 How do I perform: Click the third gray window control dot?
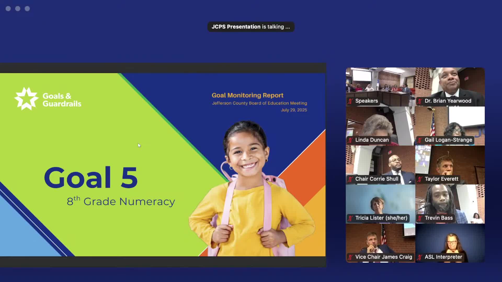click(x=27, y=9)
